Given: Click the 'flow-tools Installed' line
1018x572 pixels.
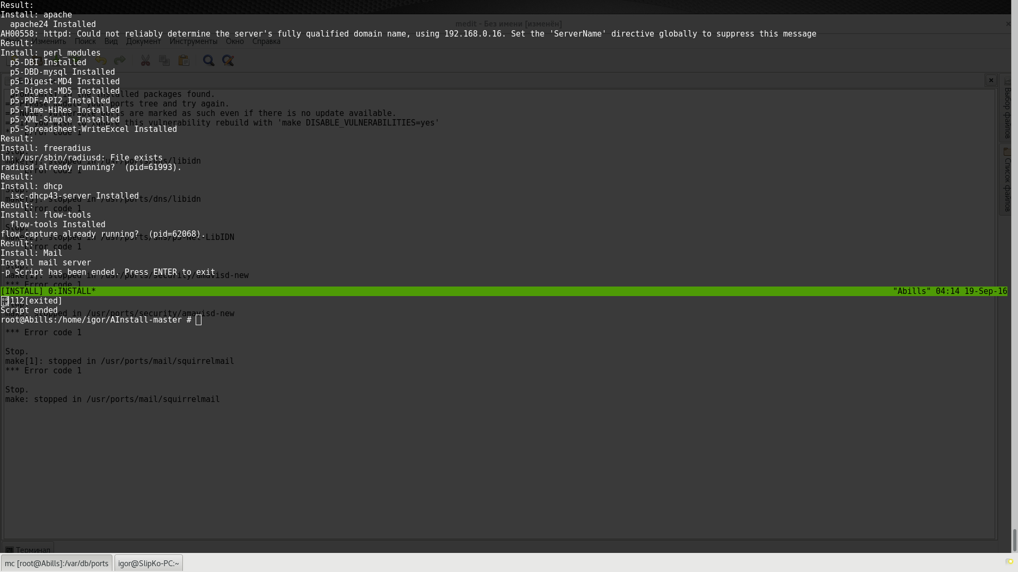Looking at the screenshot, I should pos(58,225).
